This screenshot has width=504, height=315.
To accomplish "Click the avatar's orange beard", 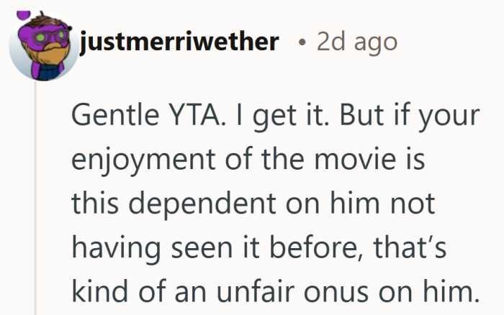I will [x=48, y=58].
